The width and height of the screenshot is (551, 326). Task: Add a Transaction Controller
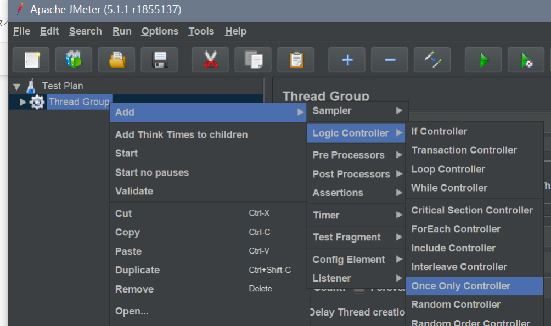coord(475,150)
